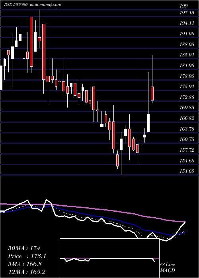199x278 pixels.
Task: Select the 188.05 price level label
Action: [x=187, y=44]
